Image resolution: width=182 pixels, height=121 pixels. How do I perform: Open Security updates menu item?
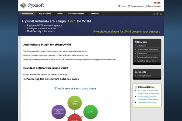76,14
